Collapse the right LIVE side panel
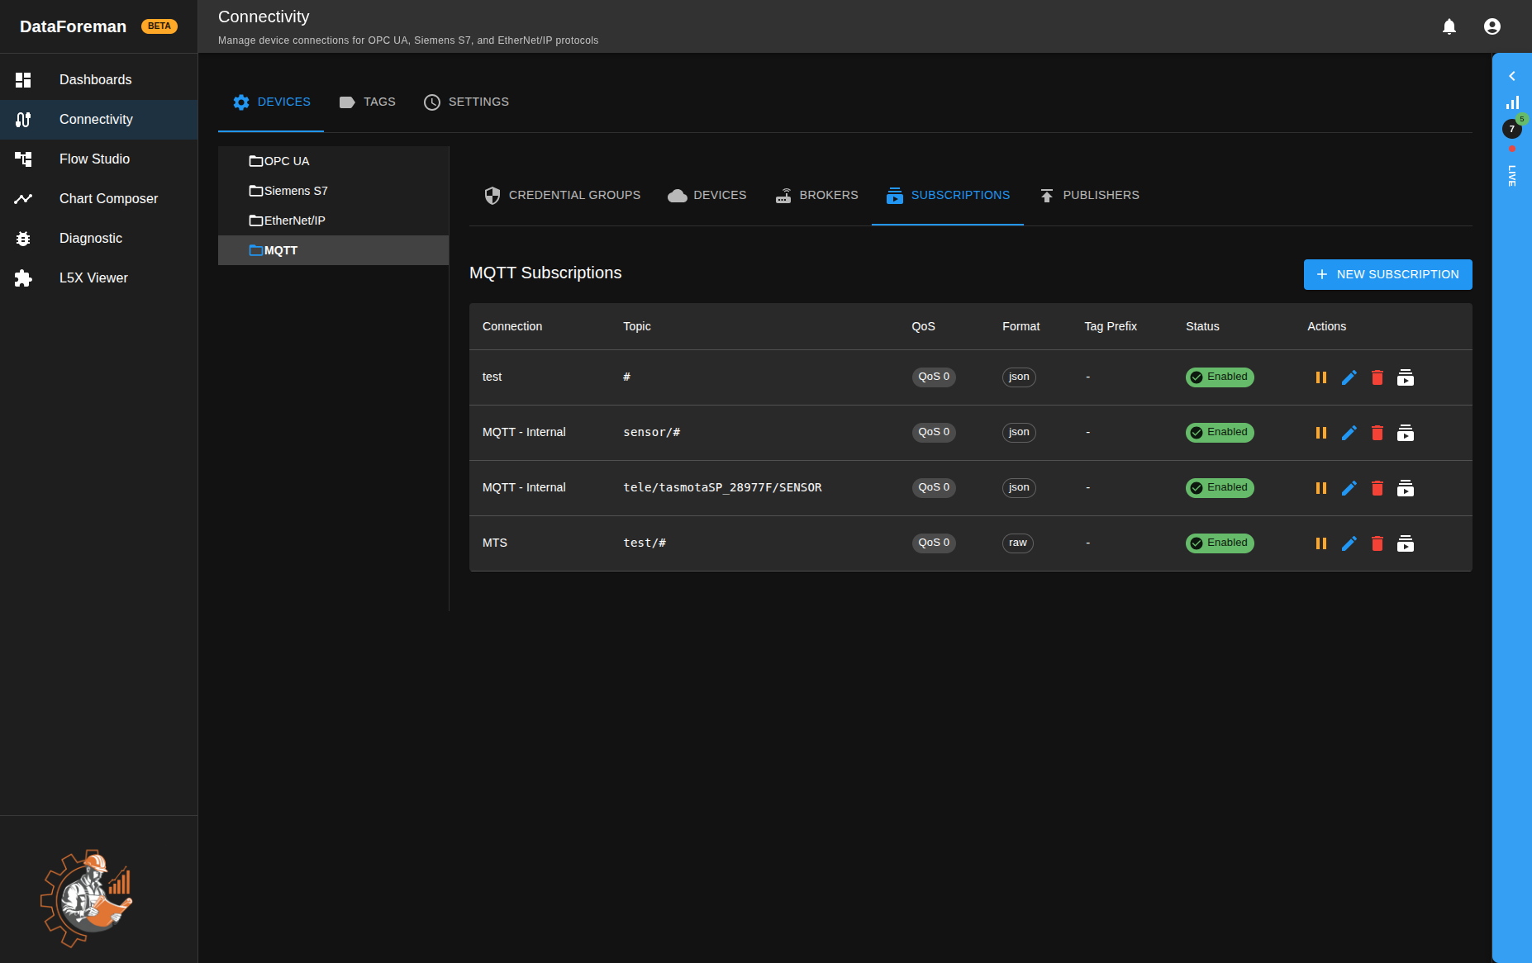This screenshot has width=1532, height=963. (x=1511, y=76)
